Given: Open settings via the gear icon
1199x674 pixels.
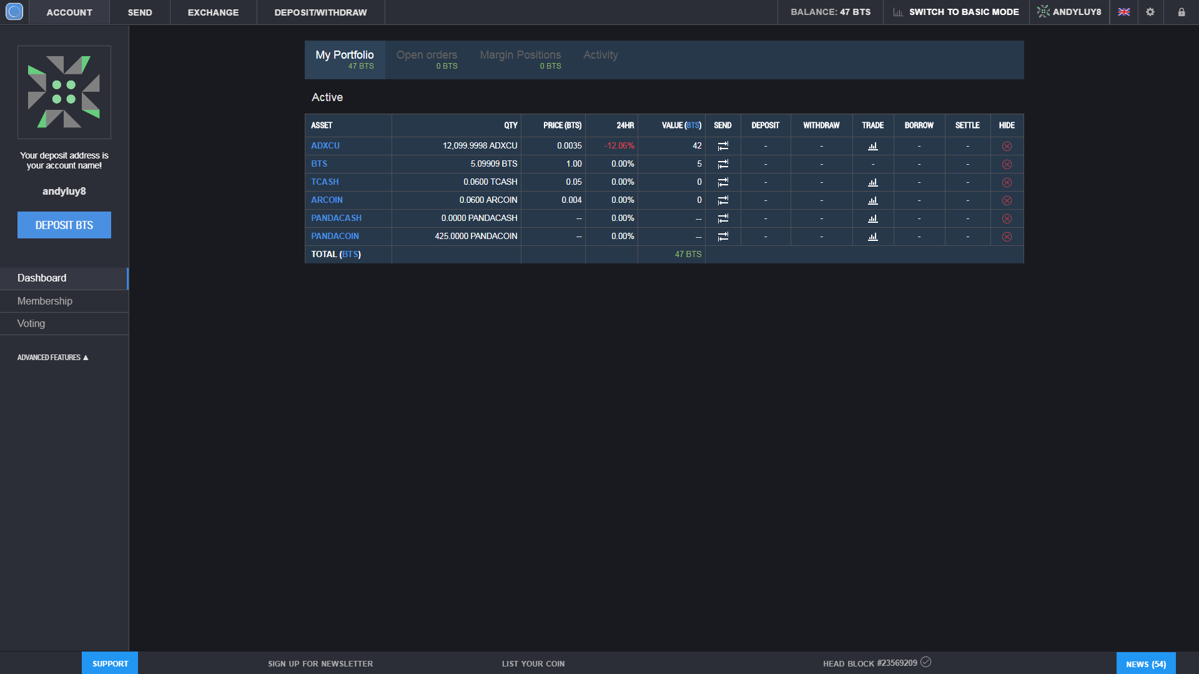Looking at the screenshot, I should (1150, 12).
